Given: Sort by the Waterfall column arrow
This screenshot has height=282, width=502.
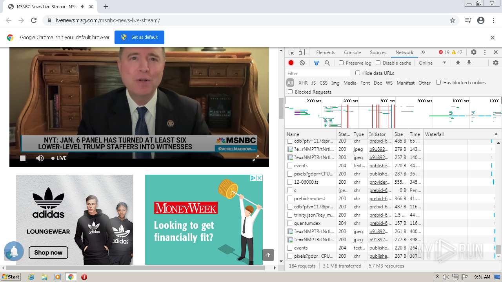Looking at the screenshot, I should [496, 134].
